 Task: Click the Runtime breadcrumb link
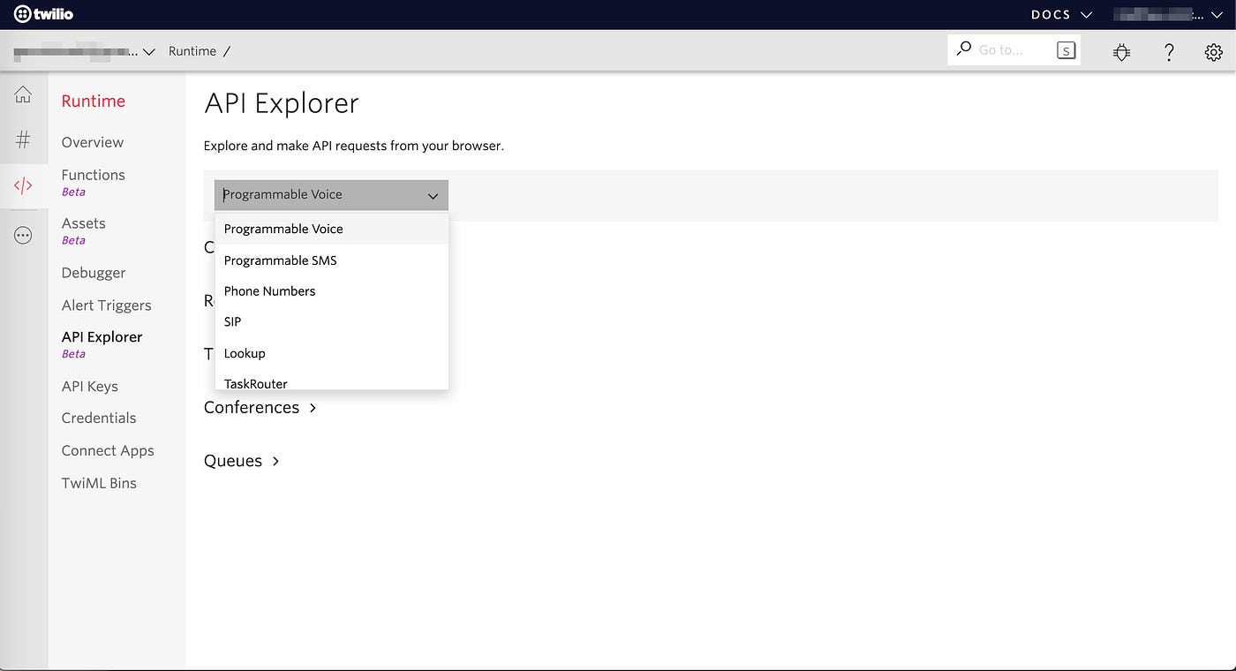point(192,51)
